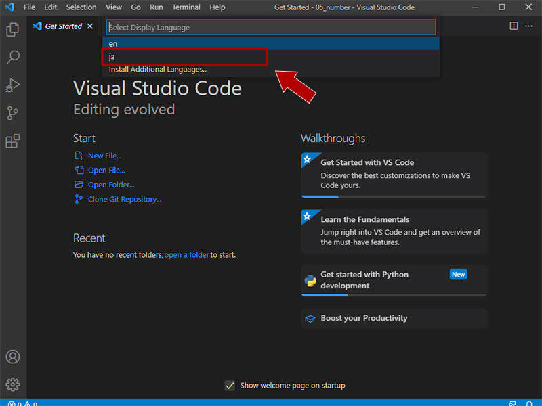Click the errors and warnings status indicator
The width and height of the screenshot is (542, 406).
(22, 403)
